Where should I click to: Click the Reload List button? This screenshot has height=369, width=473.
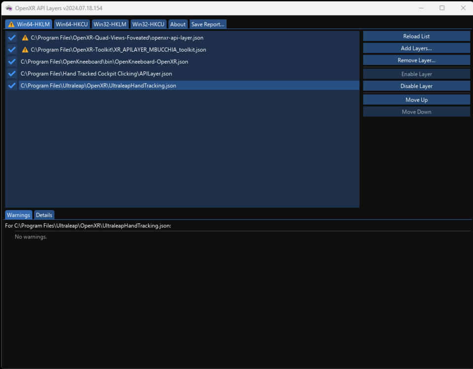416,36
